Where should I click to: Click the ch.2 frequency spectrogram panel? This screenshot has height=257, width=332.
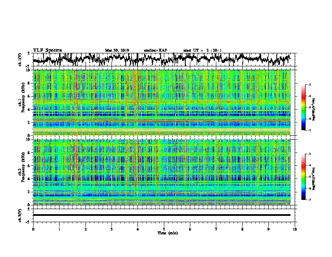(x=162, y=172)
